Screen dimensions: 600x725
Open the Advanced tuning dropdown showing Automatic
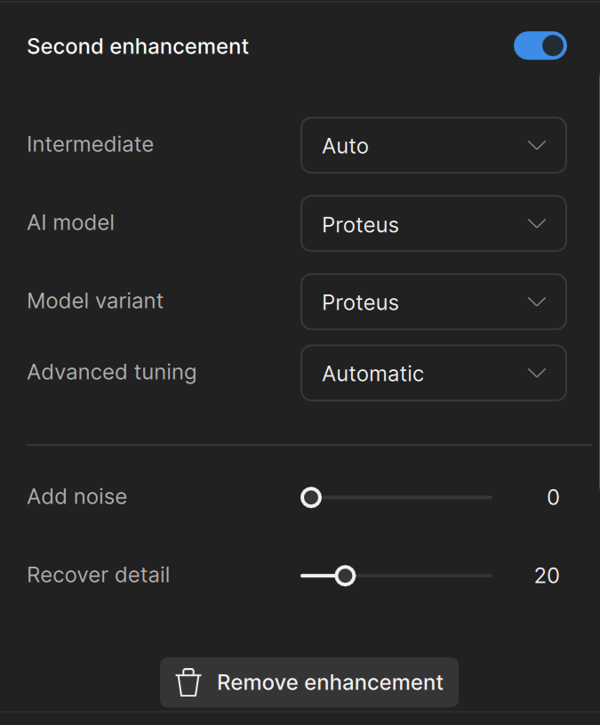pos(433,373)
